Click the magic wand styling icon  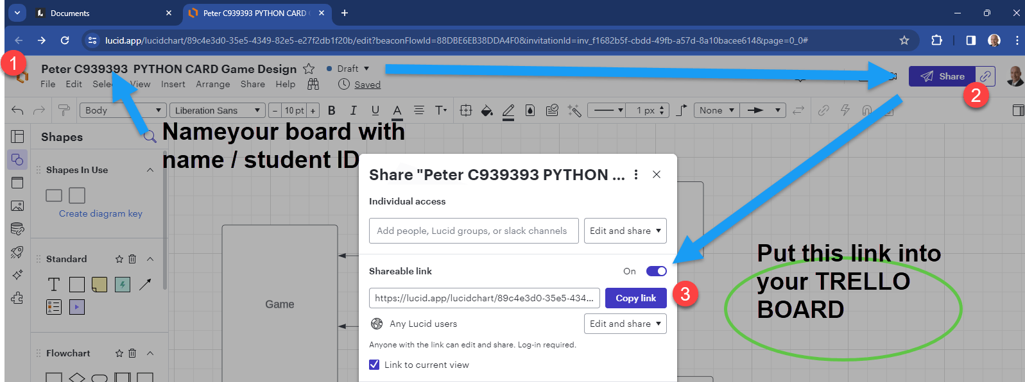[x=574, y=110]
